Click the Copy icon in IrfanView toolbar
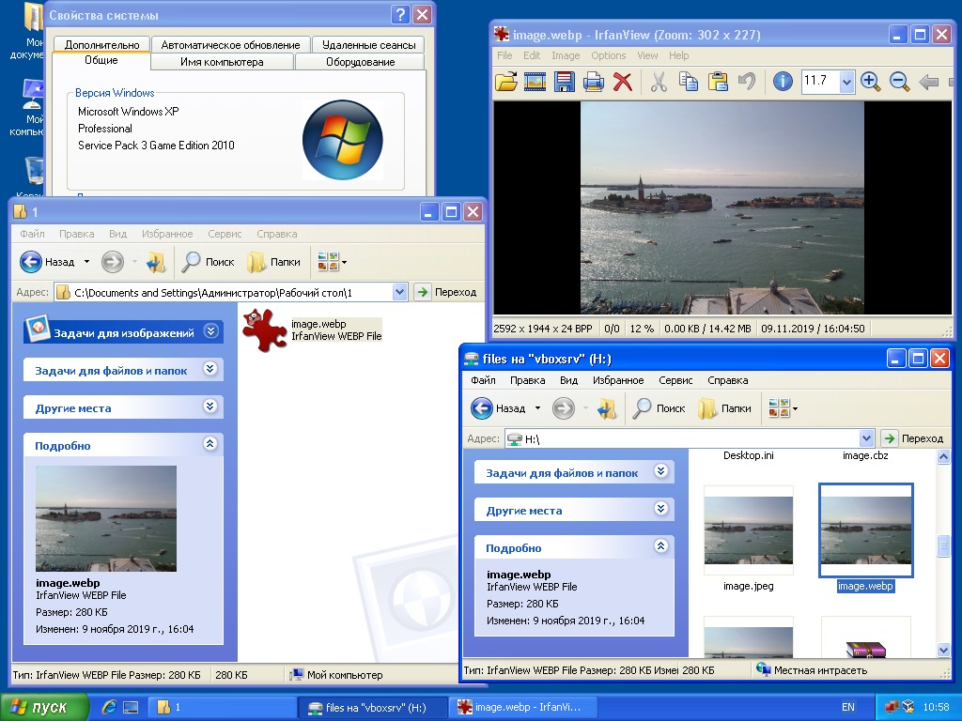Screen dimensions: 962x721 [x=688, y=82]
